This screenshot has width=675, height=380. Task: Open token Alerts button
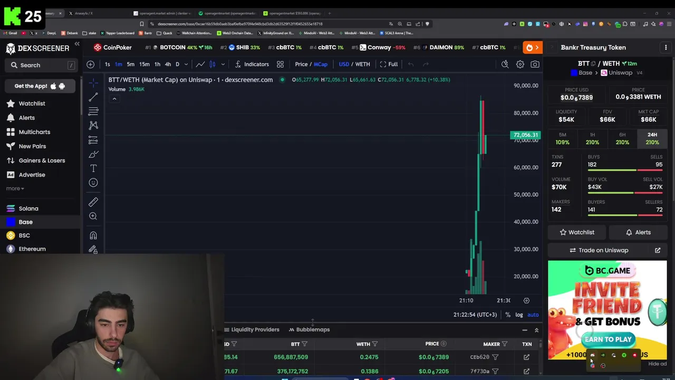coord(638,232)
